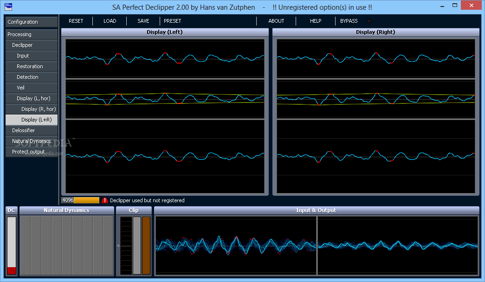Image resolution: width=485 pixels, height=282 pixels.
Task: Click the Input & Output panel header
Action: click(317, 210)
